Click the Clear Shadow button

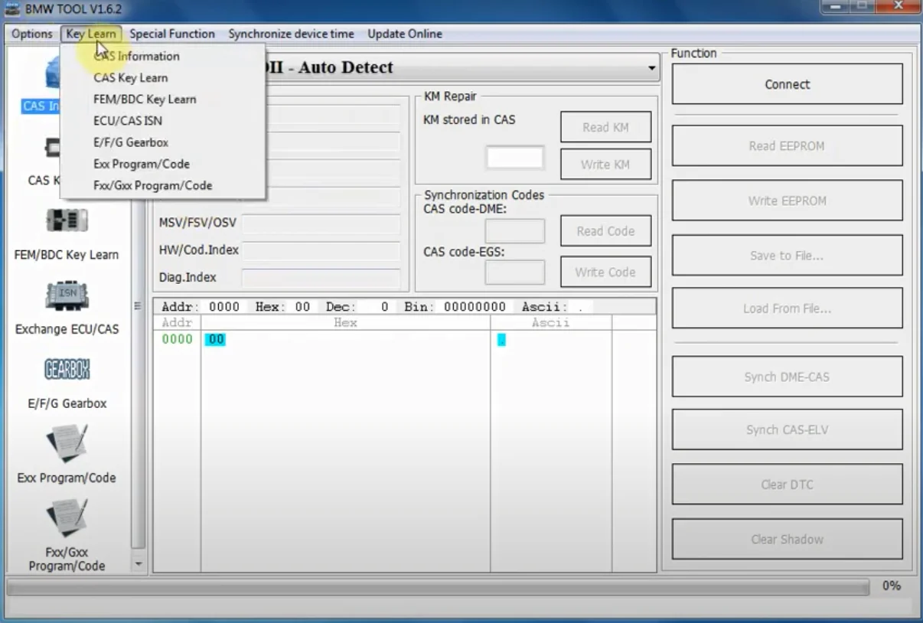pyautogui.click(x=787, y=539)
